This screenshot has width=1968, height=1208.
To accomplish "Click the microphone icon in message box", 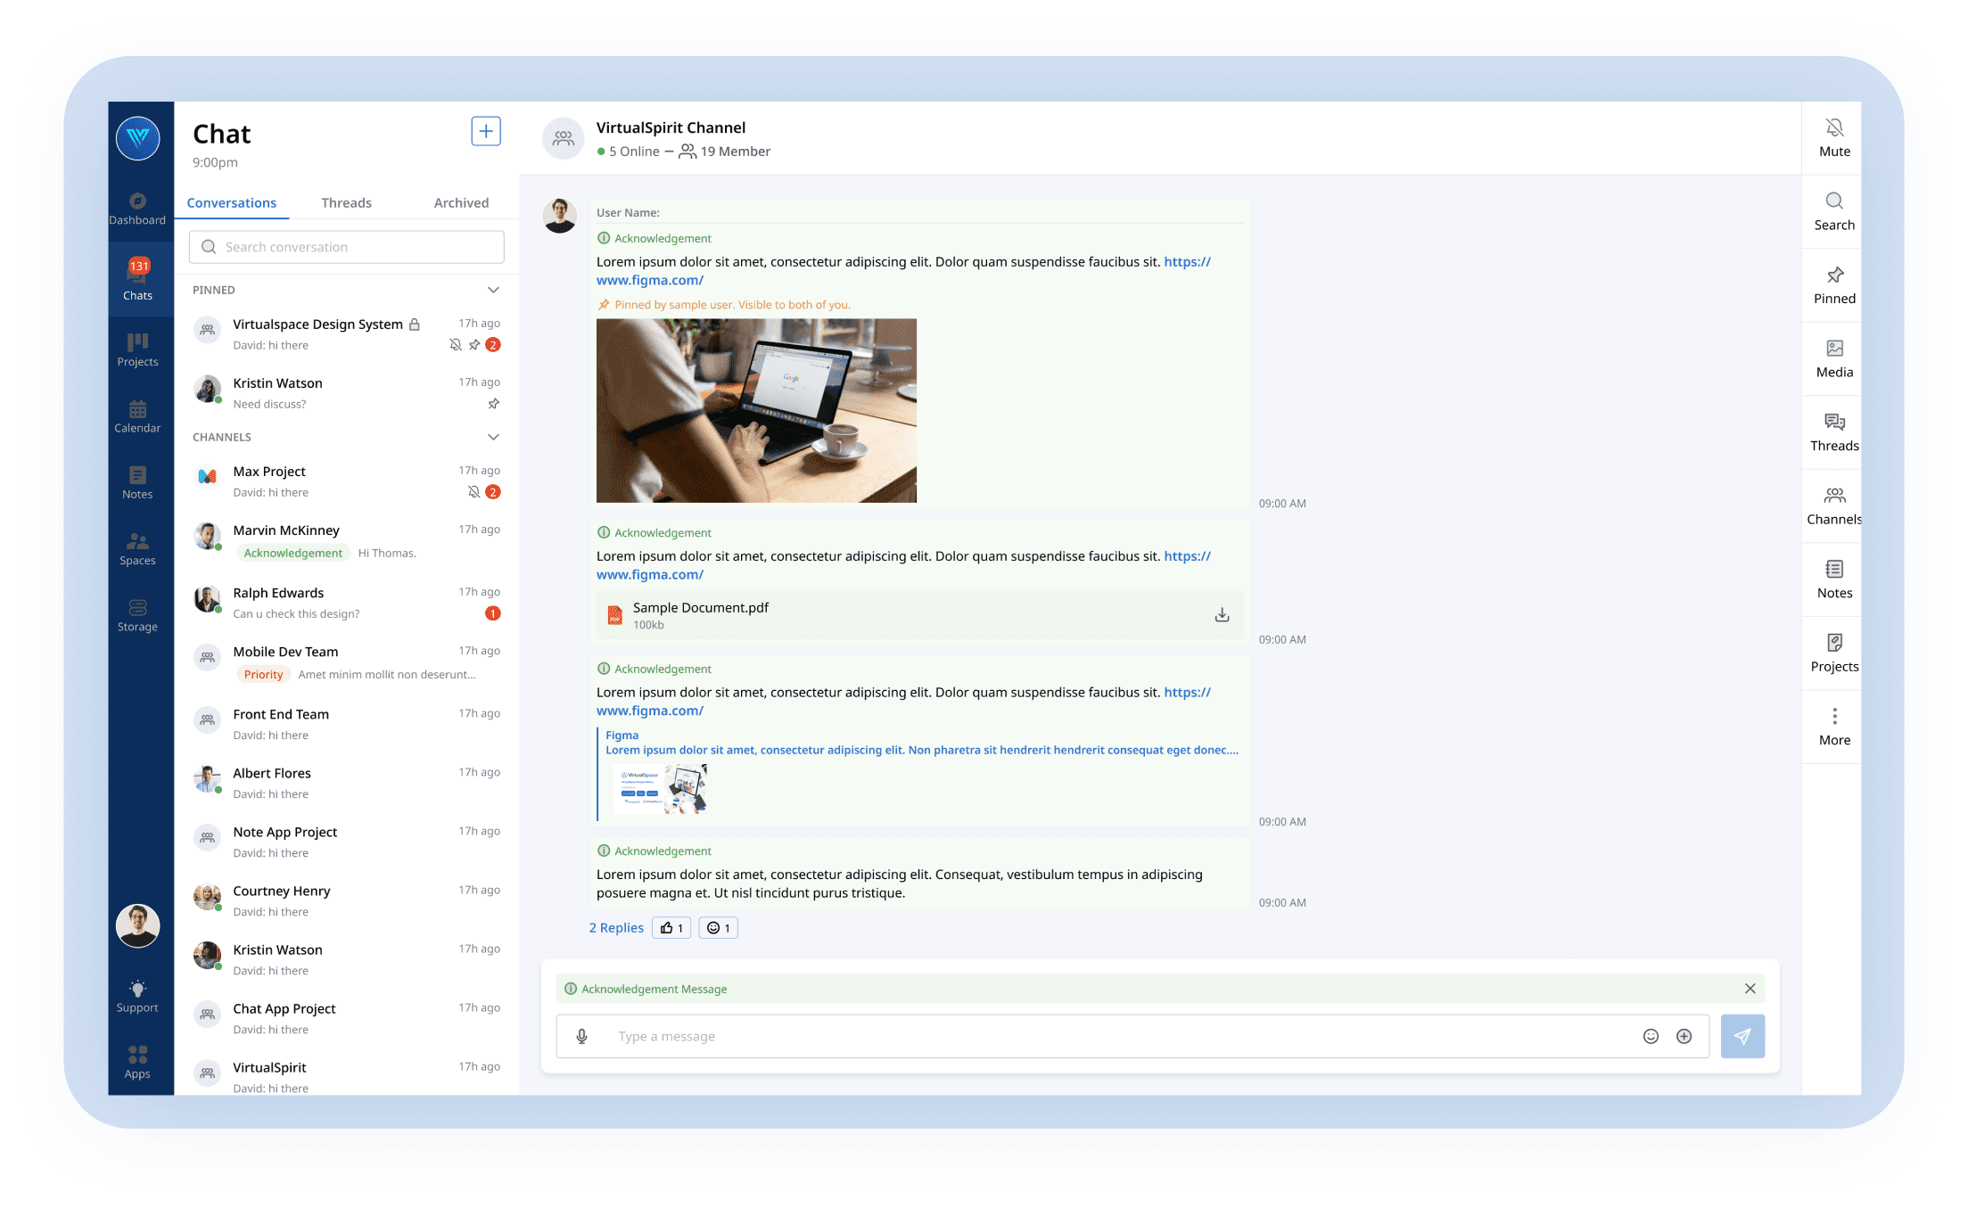I will (581, 1036).
